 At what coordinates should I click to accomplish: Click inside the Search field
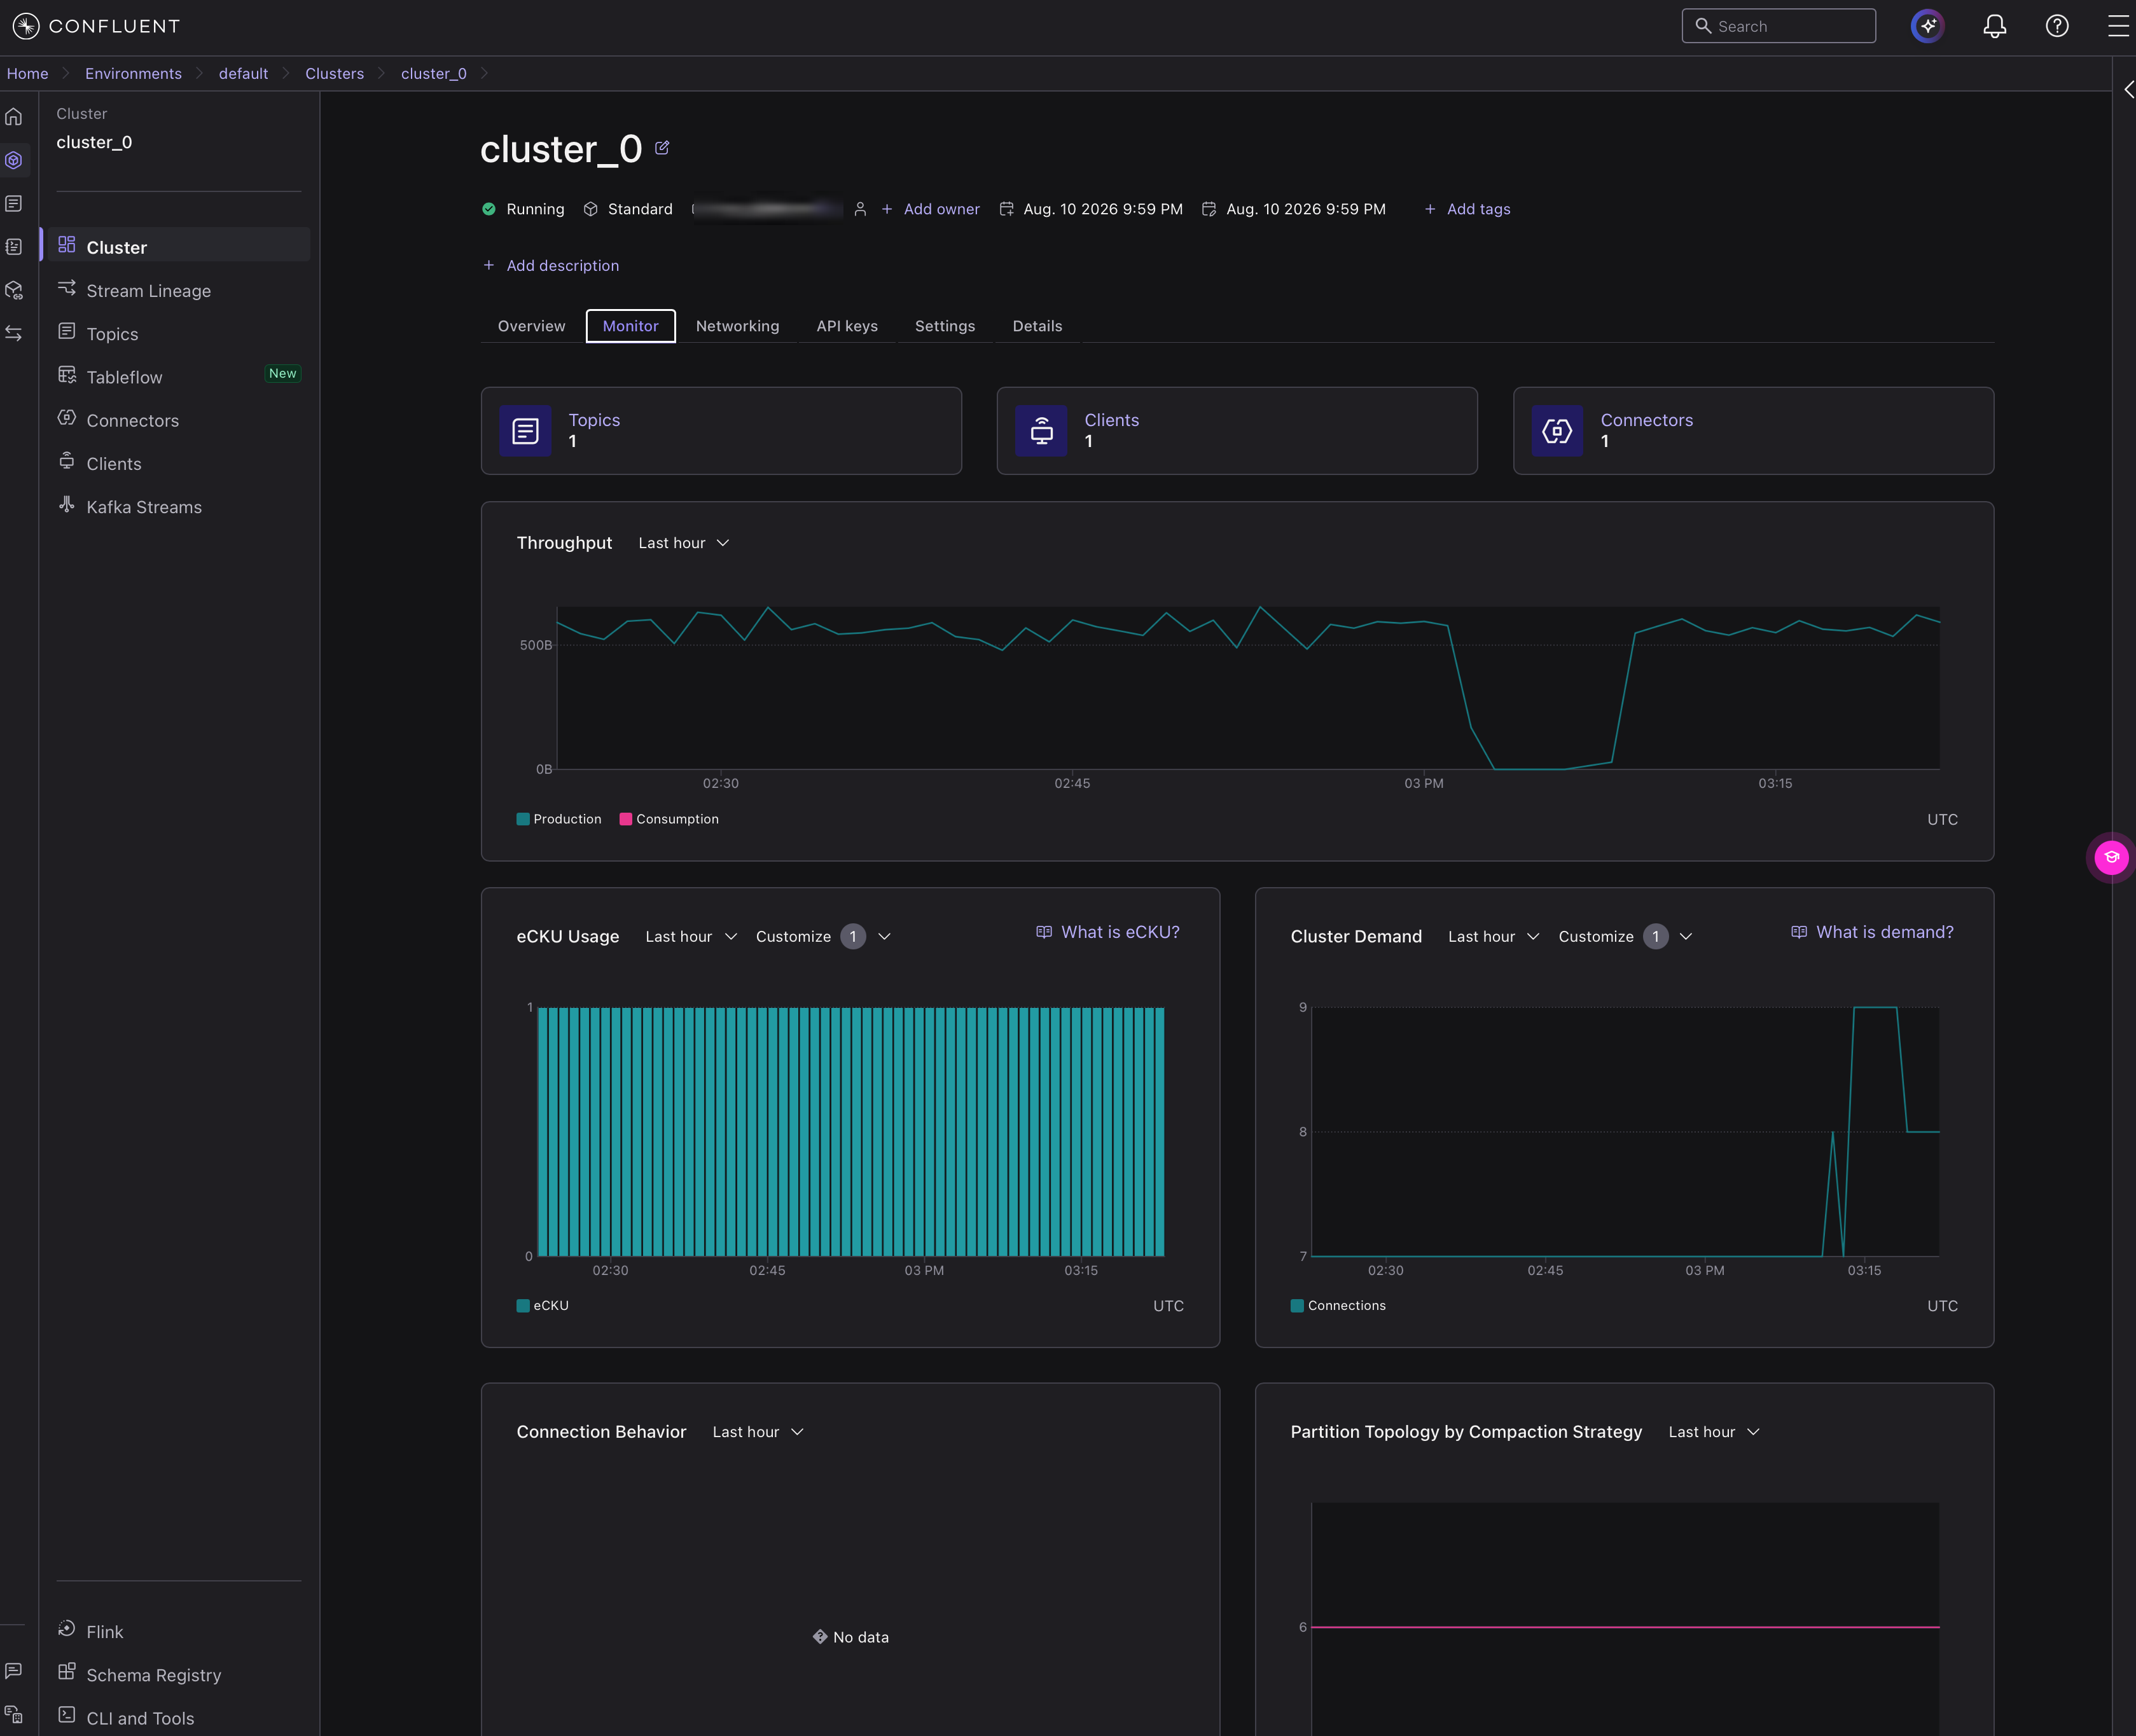tap(1778, 26)
